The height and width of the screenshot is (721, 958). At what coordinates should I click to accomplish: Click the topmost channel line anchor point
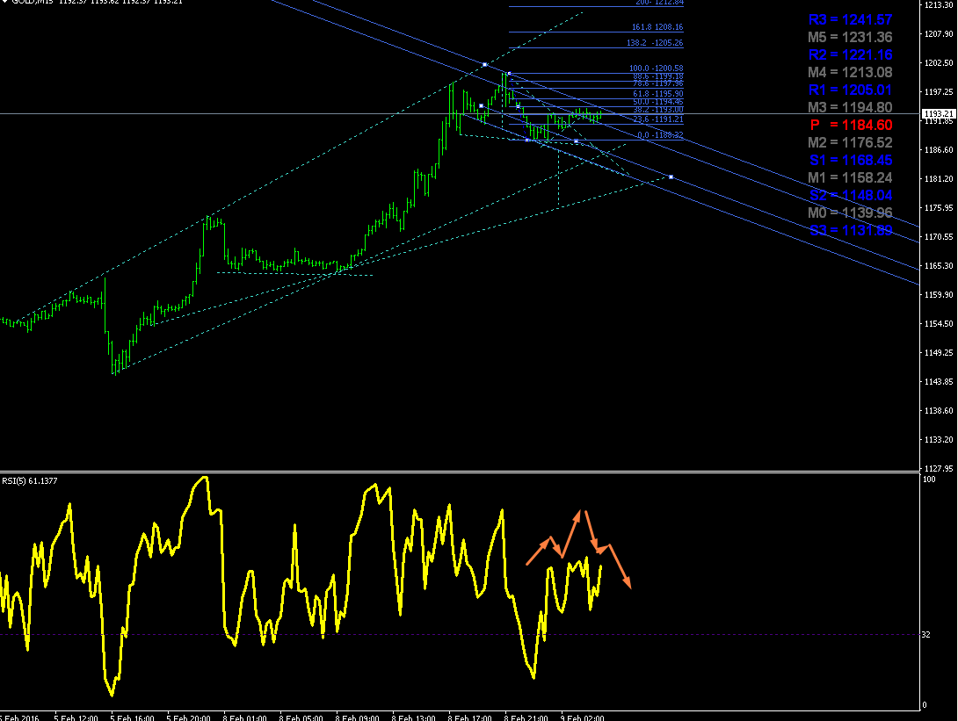[x=484, y=64]
